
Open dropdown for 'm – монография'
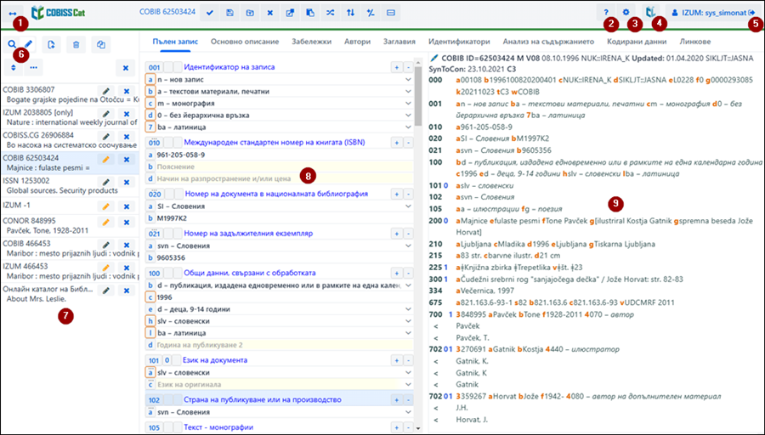tap(408, 104)
